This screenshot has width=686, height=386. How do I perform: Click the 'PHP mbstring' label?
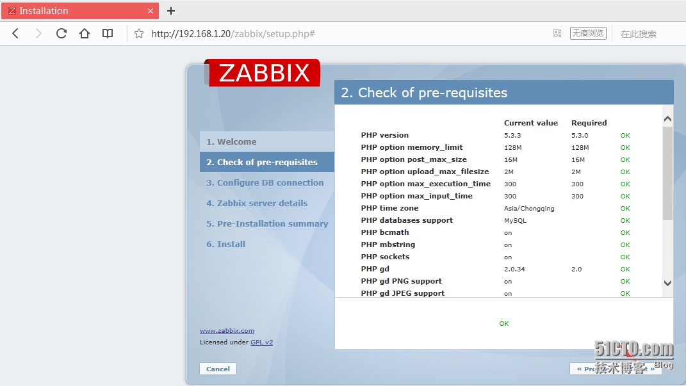pos(388,245)
